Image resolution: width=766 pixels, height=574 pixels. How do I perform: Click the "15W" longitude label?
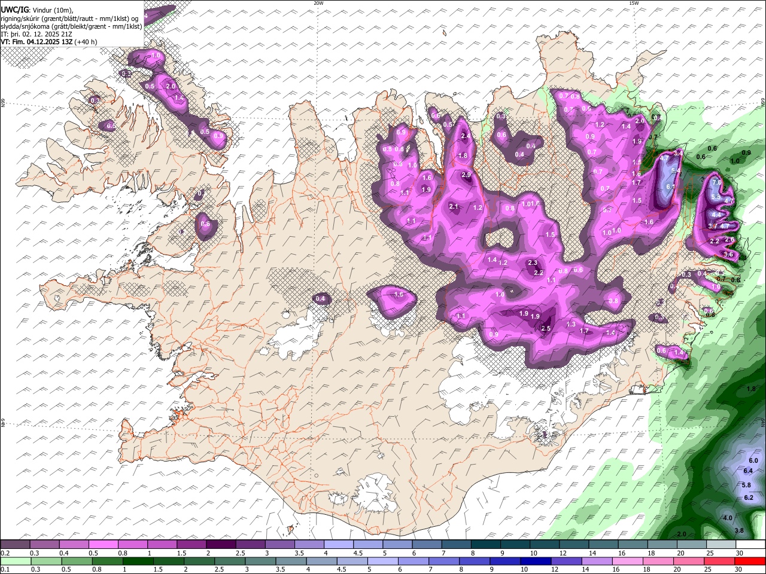click(x=634, y=3)
